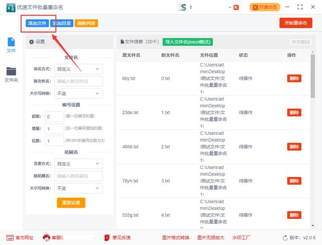Click the 命名撤回 button
Screen dimensions: 322x245
click(301, 42)
